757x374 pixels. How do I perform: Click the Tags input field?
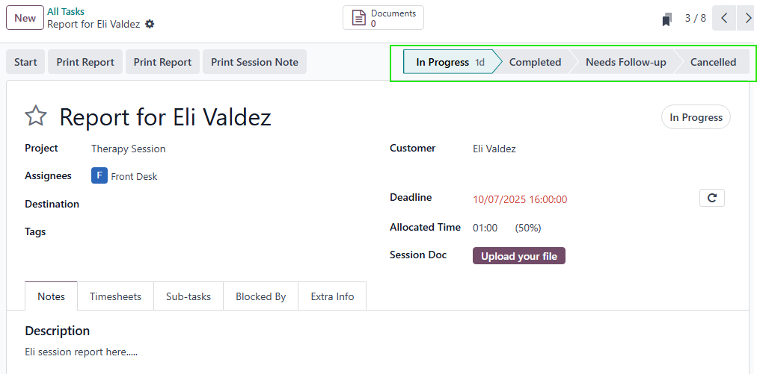(x=224, y=232)
